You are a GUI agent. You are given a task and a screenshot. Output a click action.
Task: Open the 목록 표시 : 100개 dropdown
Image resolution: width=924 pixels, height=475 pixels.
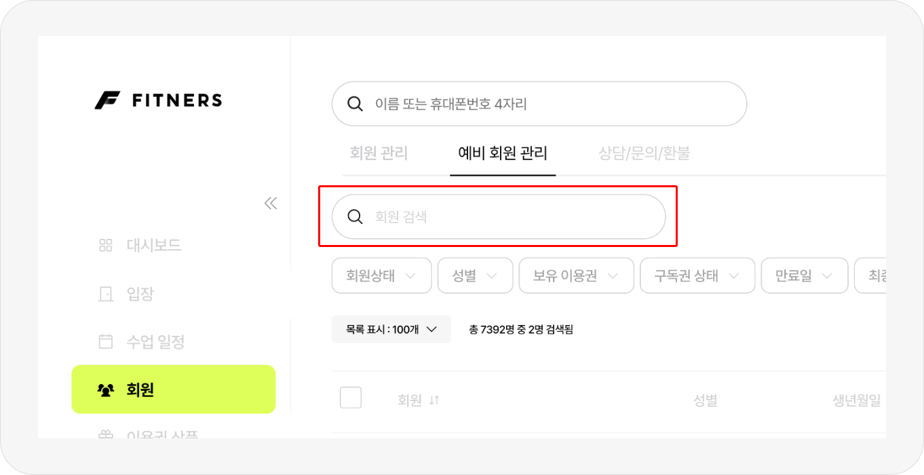click(x=391, y=330)
